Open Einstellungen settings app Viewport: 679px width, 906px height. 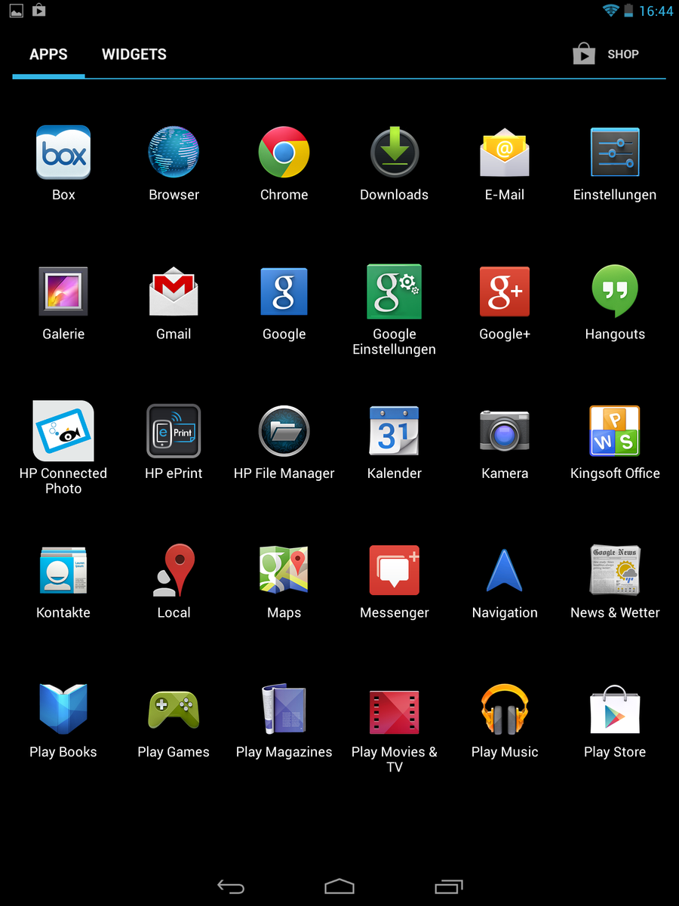pyautogui.click(x=614, y=153)
